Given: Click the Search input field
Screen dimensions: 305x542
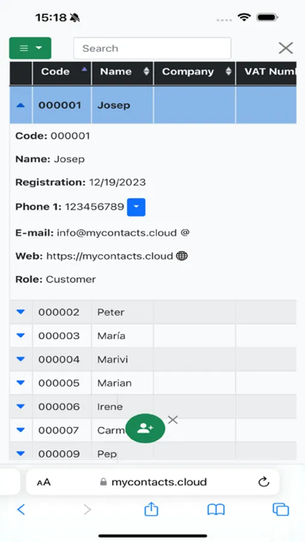Looking at the screenshot, I should click(x=152, y=48).
